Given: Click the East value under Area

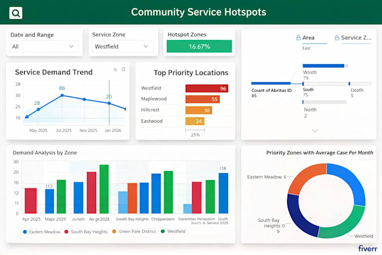Looking at the screenshot, I should coord(306,48).
